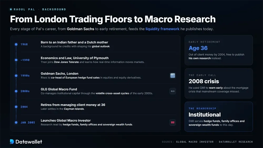Screen dimensions: 263x148
Task: Click 'GLOBAL MACRO INVESTOR' in source line
Action: pyautogui.click(x=195, y=142)
